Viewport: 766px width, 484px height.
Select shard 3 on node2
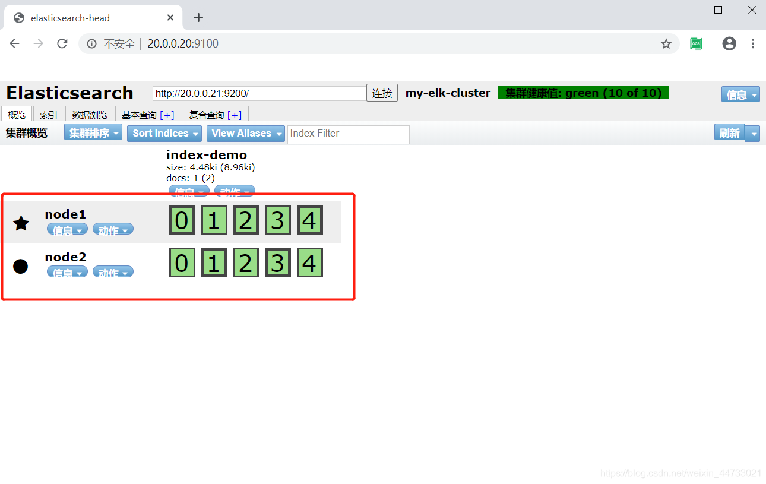pyautogui.click(x=277, y=262)
